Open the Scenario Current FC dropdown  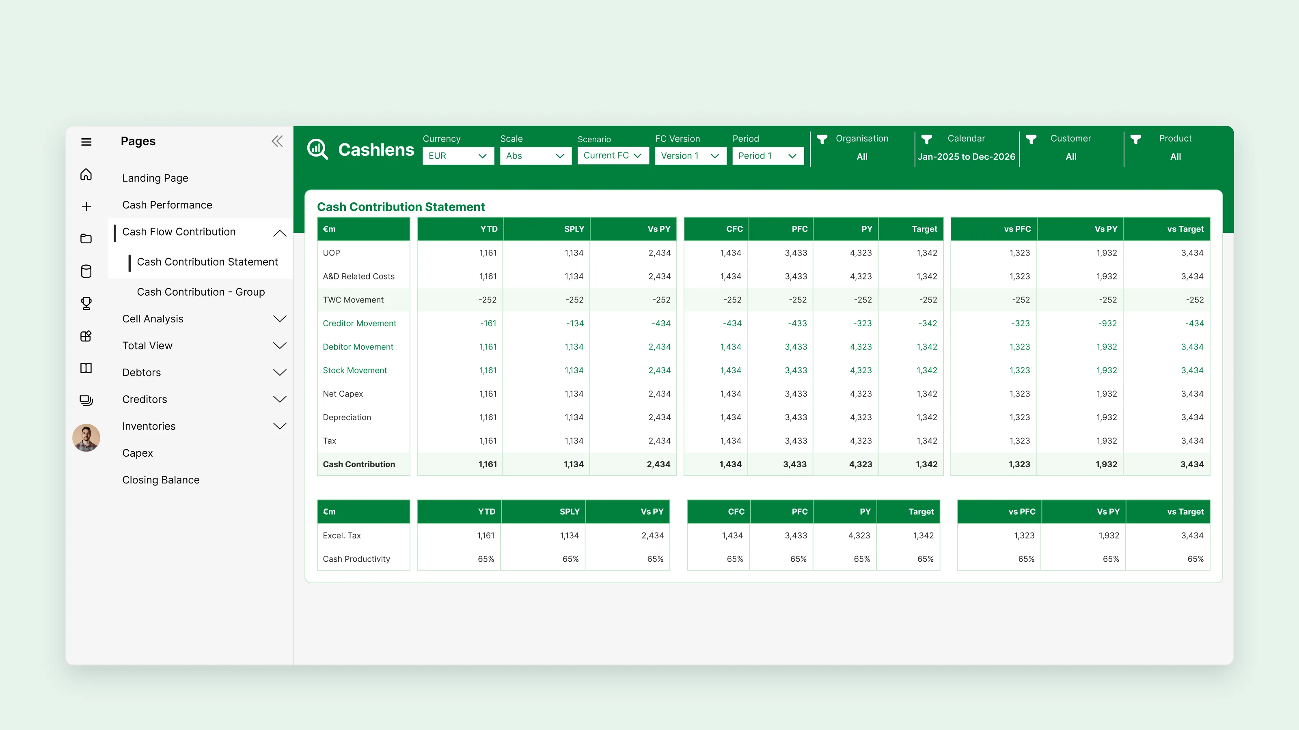(613, 156)
